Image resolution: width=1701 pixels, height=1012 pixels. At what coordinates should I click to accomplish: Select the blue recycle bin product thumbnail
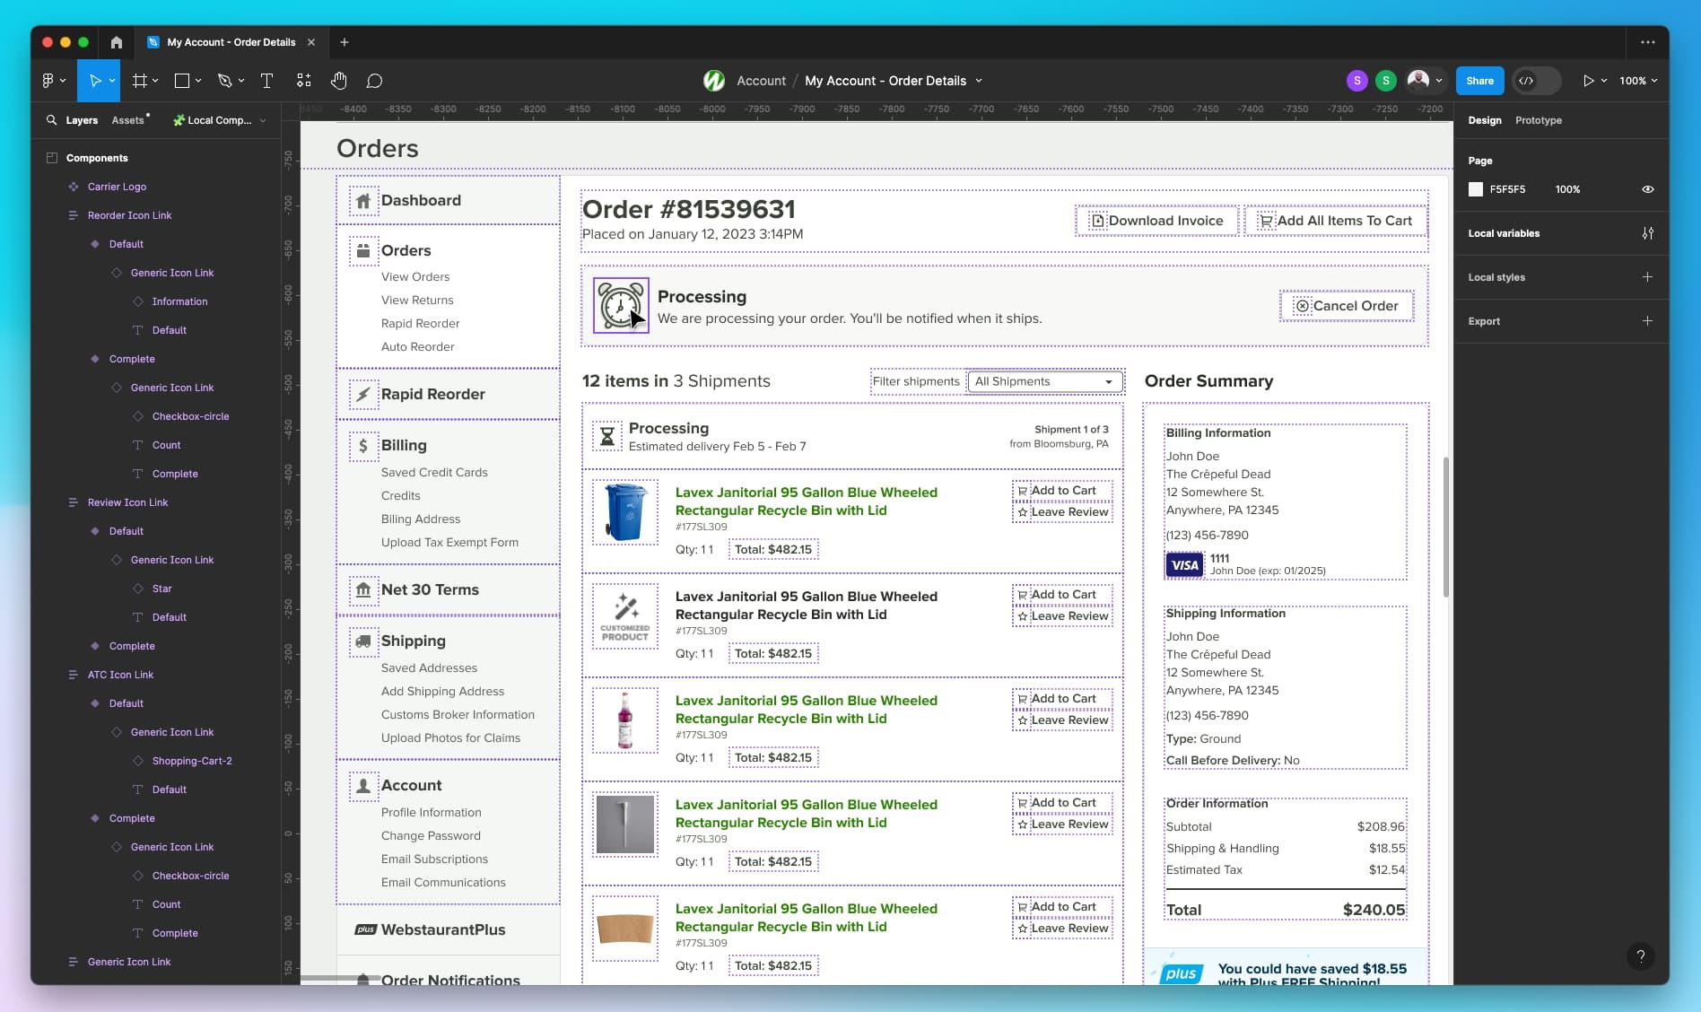pyautogui.click(x=625, y=512)
